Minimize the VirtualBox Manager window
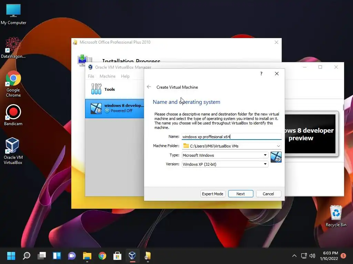Screen dimensions: 353x264 click(x=305, y=67)
